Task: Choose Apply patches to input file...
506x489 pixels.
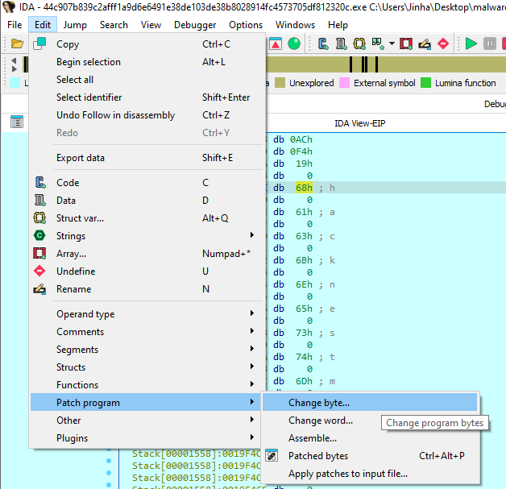Action: (348, 474)
